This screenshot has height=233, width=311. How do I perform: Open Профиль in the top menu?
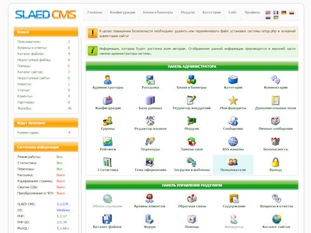[x=252, y=13]
